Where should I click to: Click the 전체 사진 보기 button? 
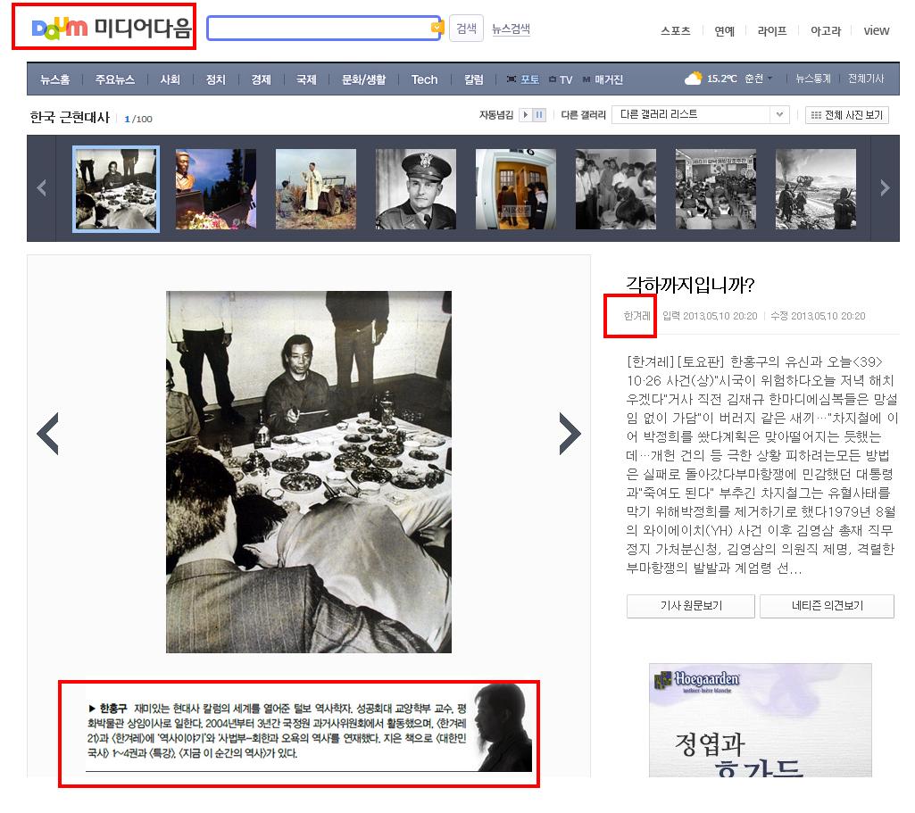[x=847, y=115]
